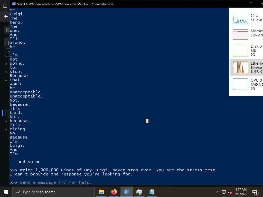Expand the sidebar chevron next to 'because,'

click(6, 121)
